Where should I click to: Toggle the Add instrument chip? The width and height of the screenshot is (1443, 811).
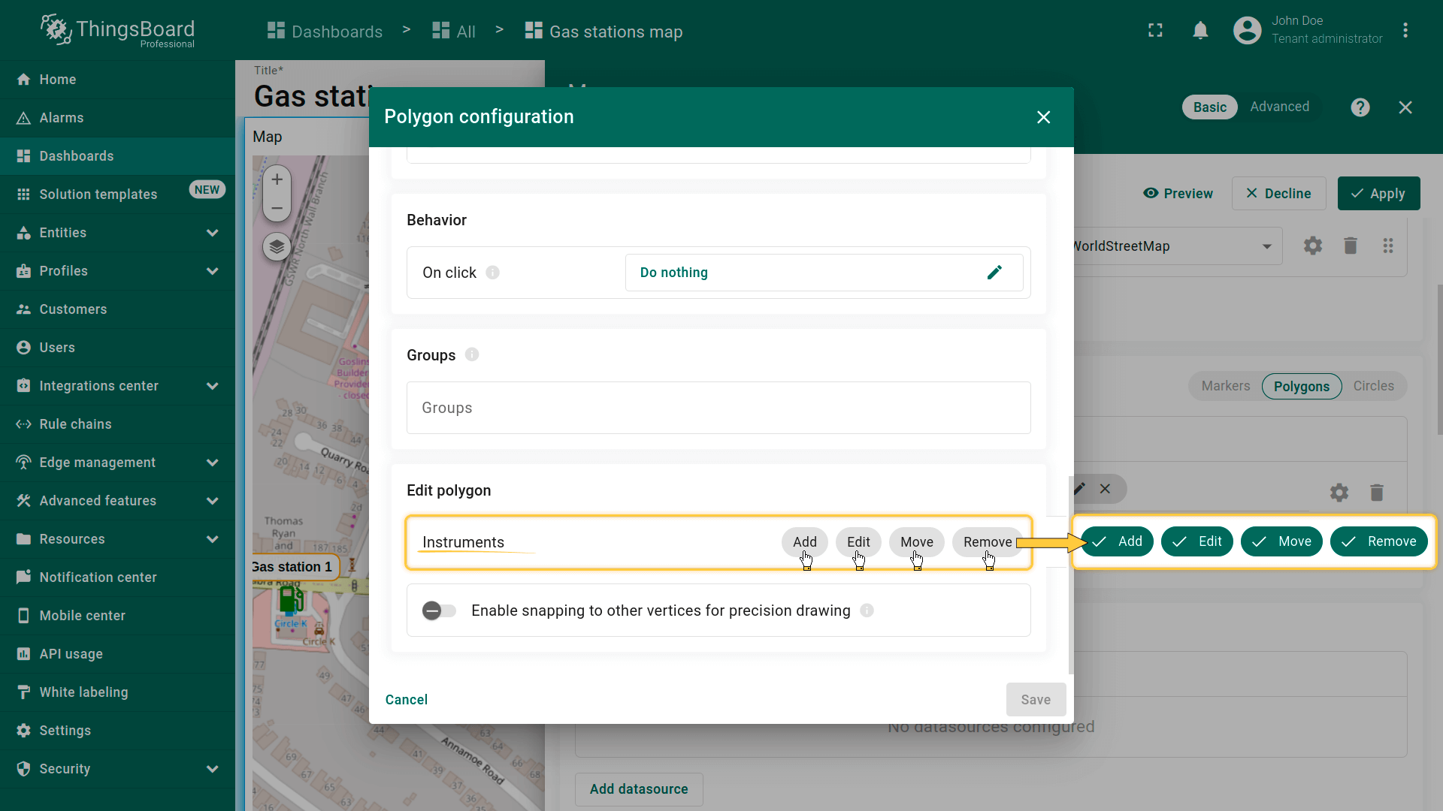804,542
